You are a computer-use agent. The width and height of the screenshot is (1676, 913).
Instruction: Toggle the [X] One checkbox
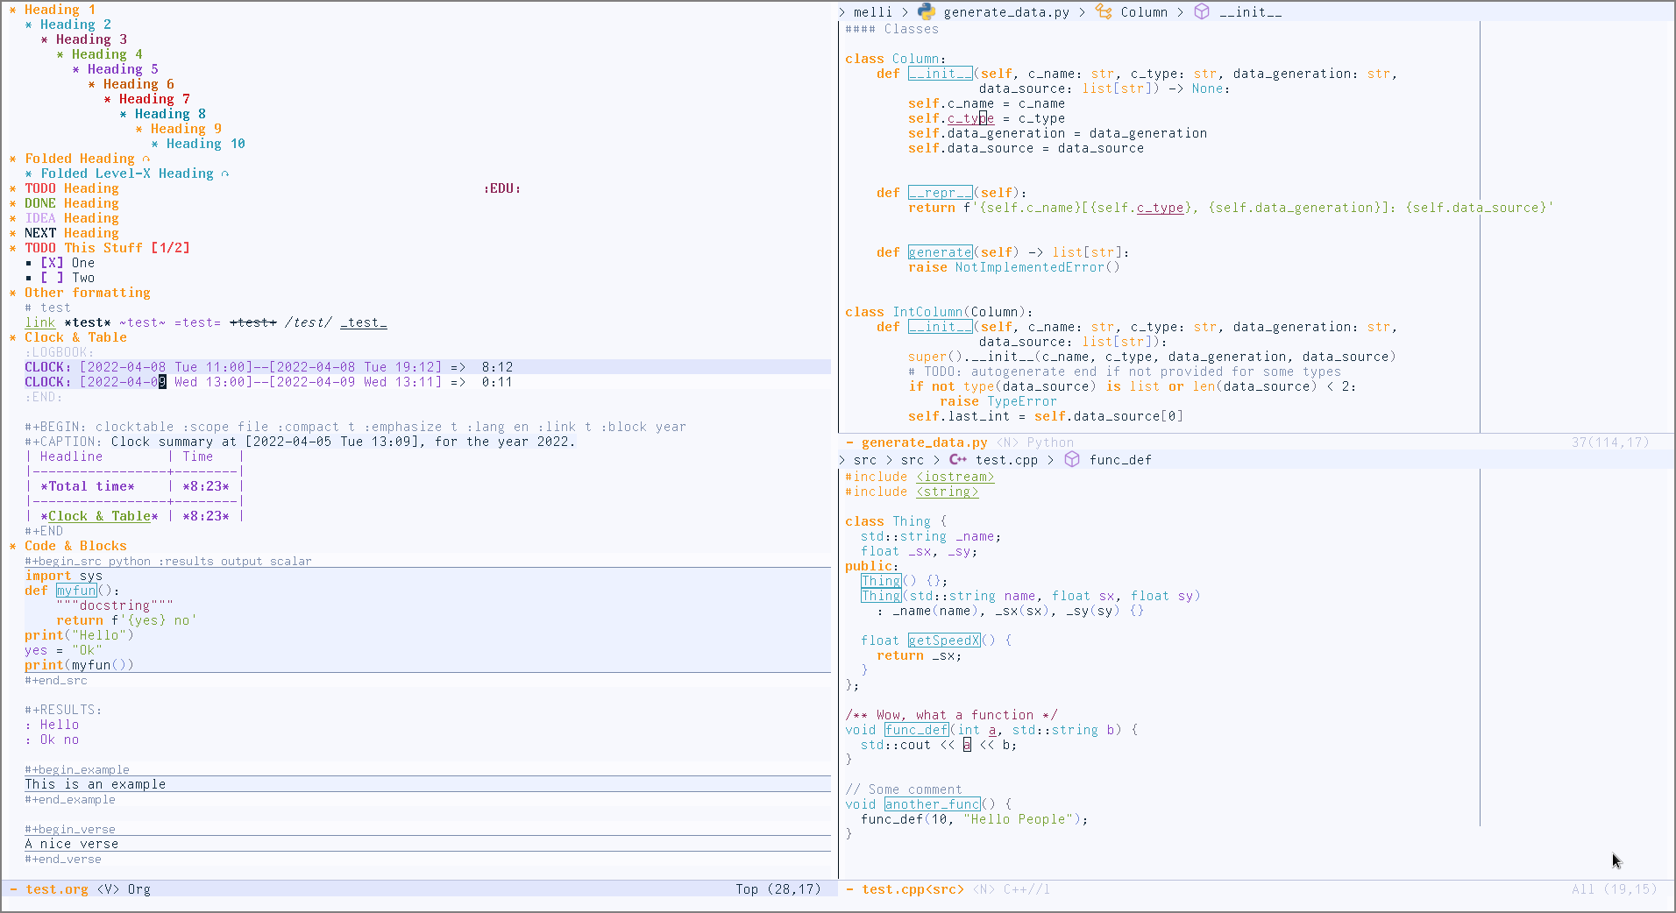(52, 263)
